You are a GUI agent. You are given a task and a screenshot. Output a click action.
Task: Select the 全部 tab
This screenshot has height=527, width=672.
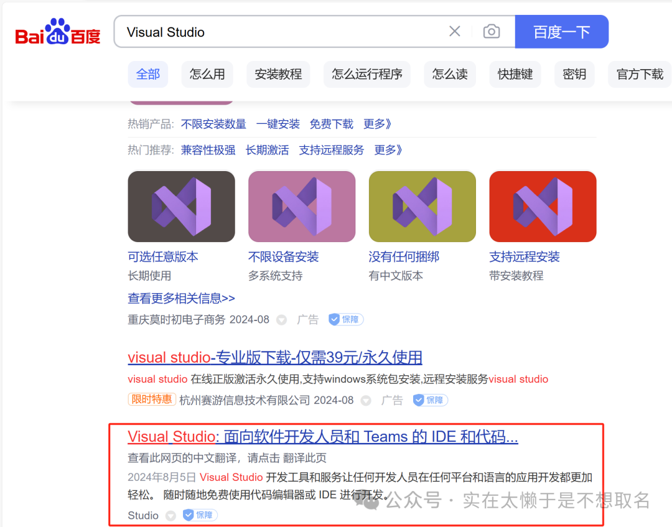[x=148, y=74]
